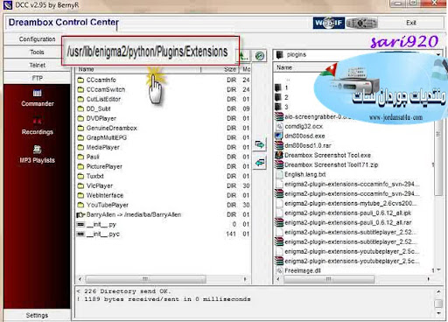Select Dreambox Screenshot Tool.exe icon
The image size is (448, 322).
279,155
